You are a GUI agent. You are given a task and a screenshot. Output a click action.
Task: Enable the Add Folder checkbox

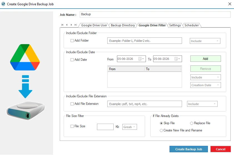click(72, 40)
